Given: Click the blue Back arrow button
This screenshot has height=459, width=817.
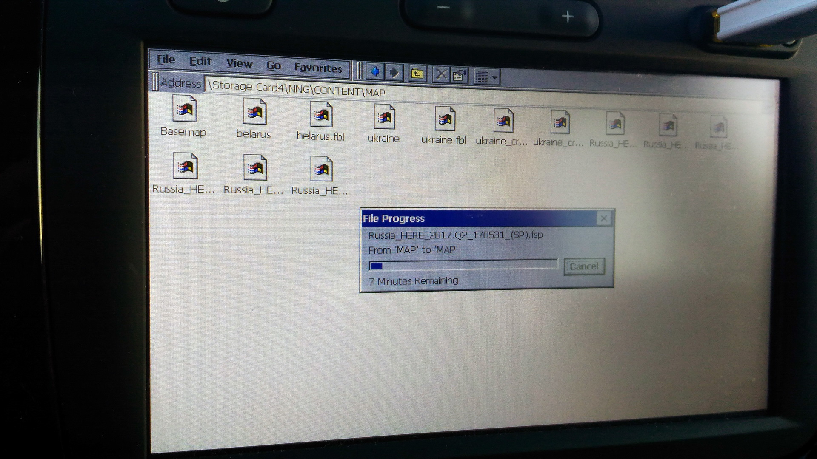Looking at the screenshot, I should coord(375,72).
